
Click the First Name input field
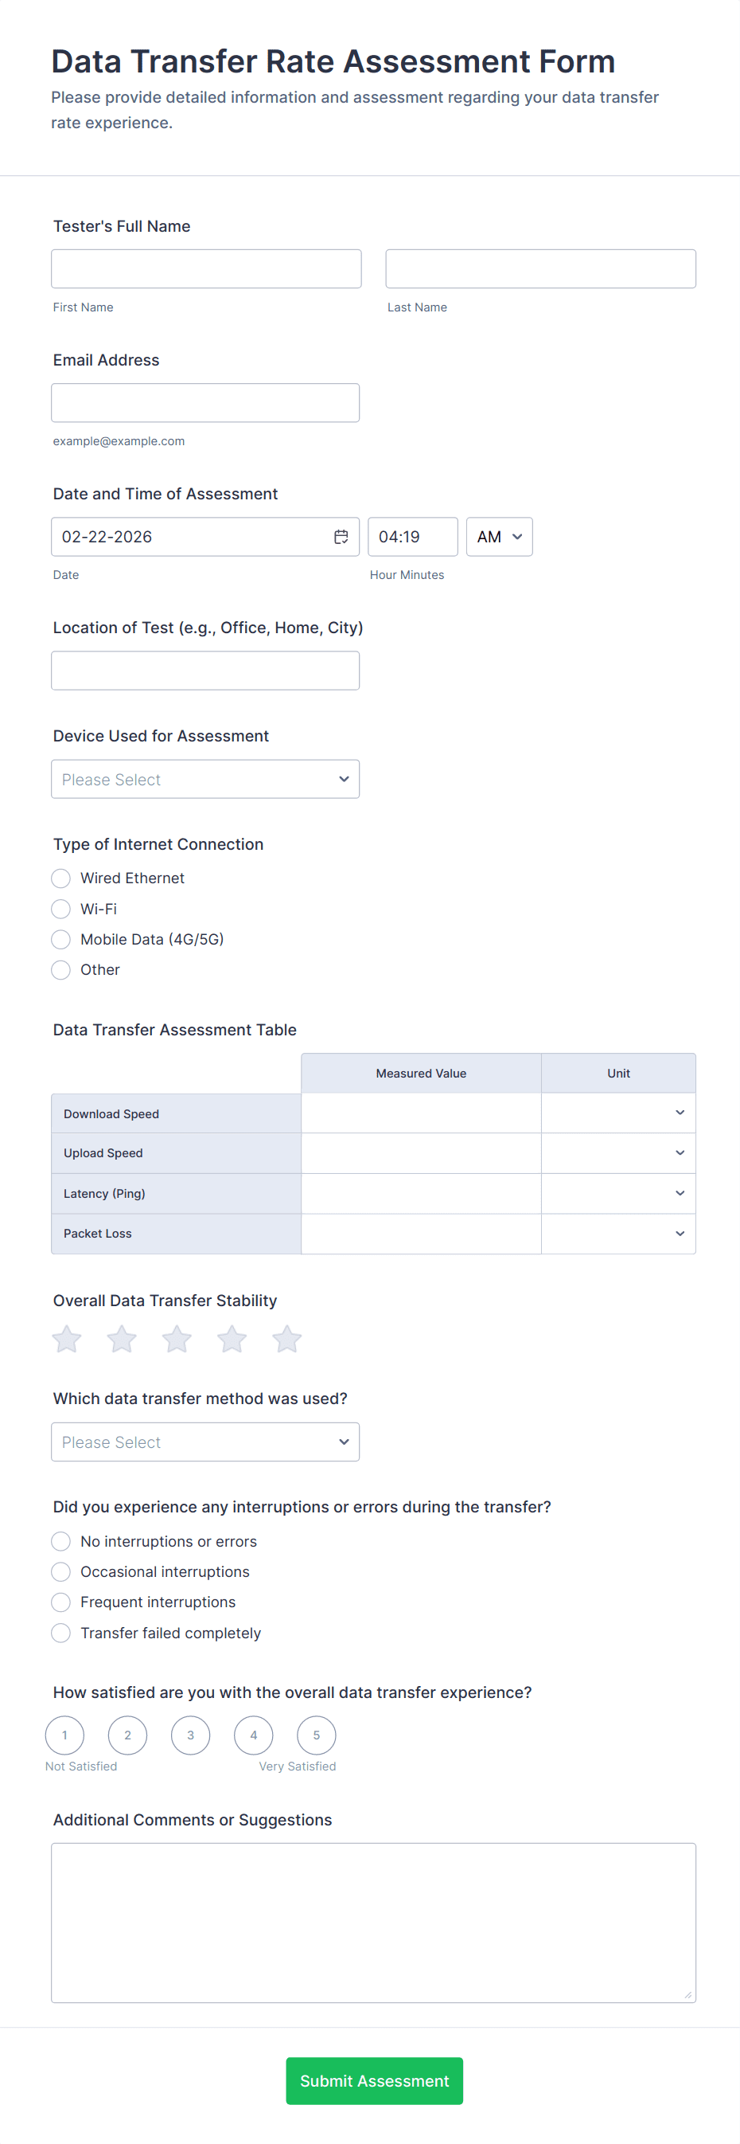pos(206,269)
